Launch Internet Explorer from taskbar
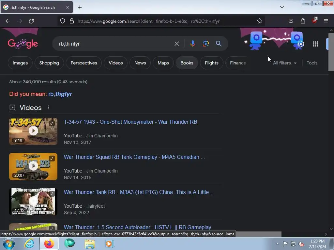334x250 pixels. tap(29, 243)
